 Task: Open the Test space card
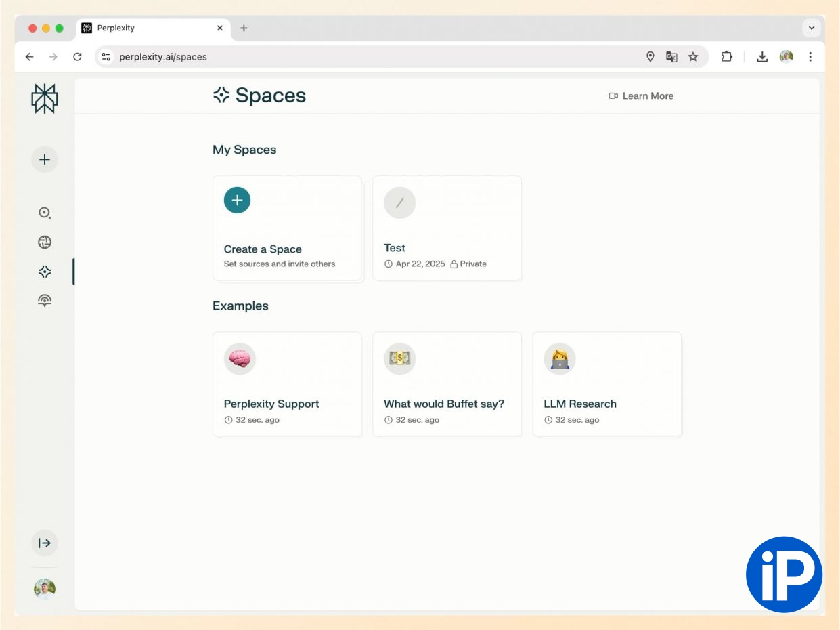447,228
